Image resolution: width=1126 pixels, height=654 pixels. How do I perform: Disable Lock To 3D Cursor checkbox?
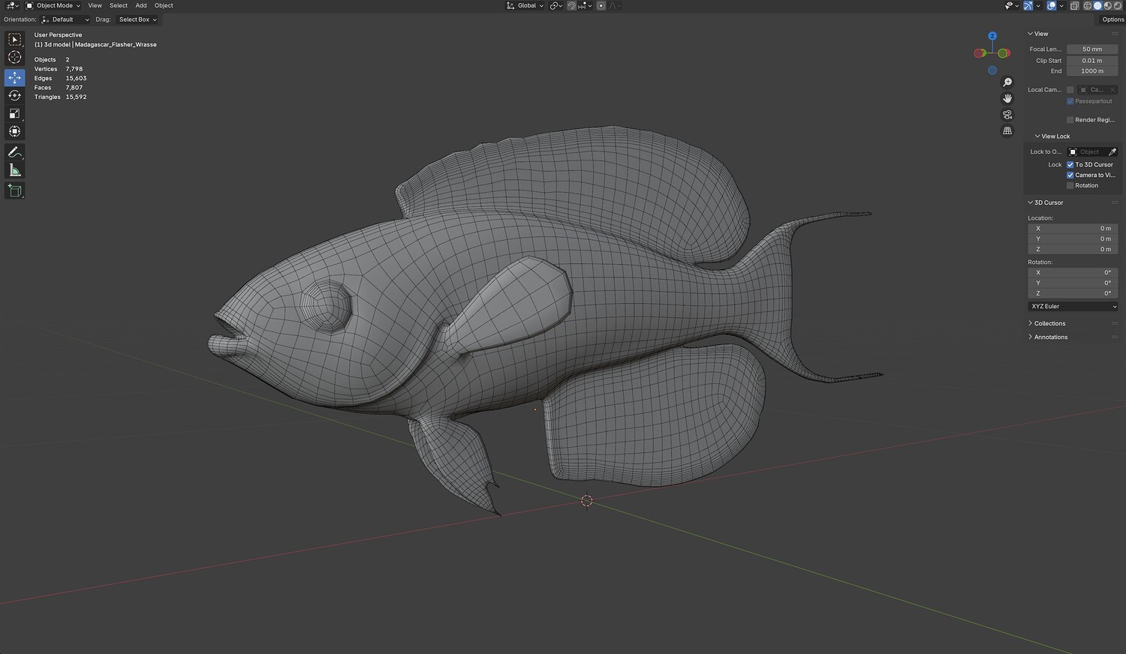(1070, 164)
